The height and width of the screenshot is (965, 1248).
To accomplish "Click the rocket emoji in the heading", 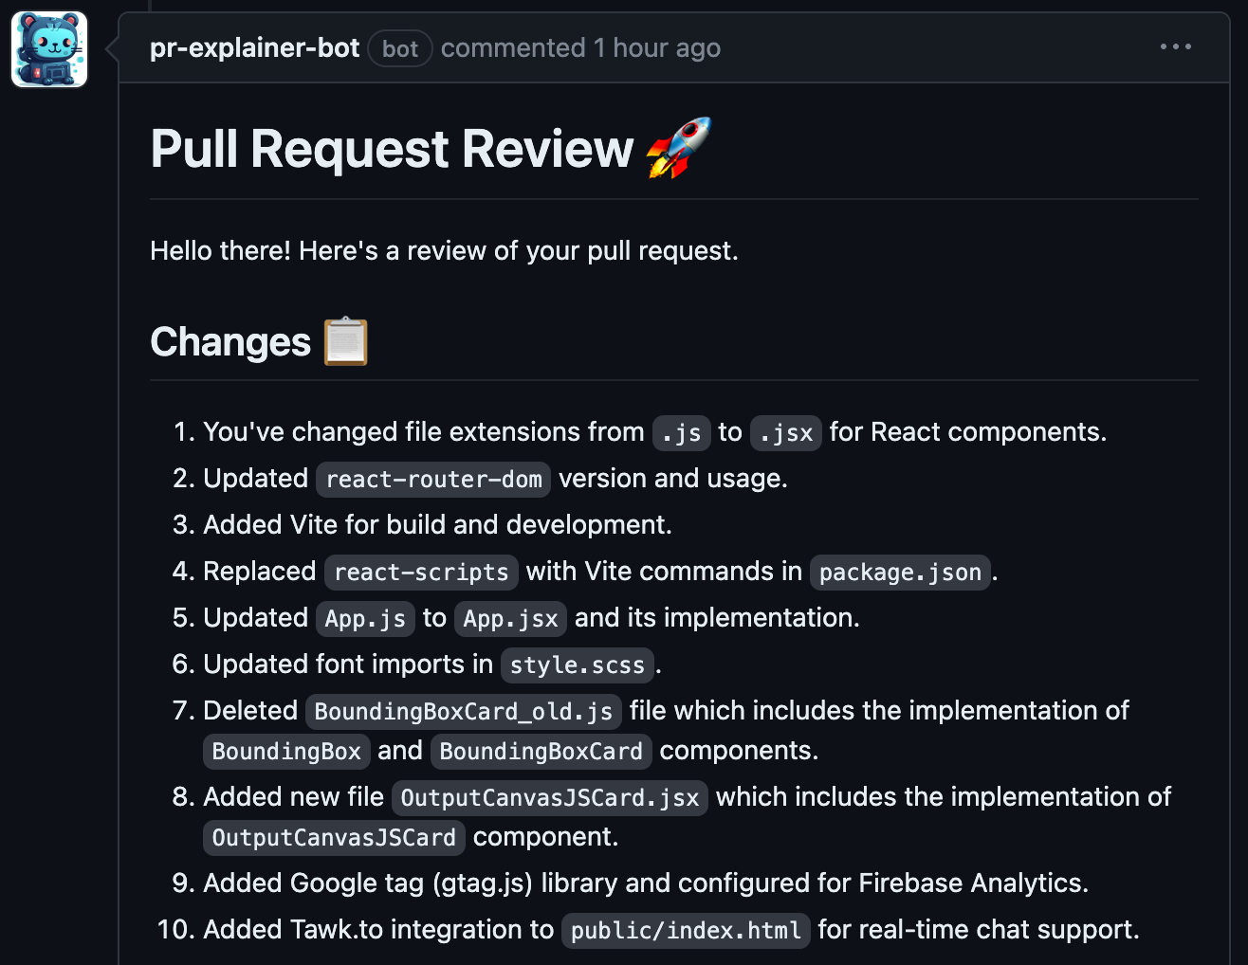I will pos(678,148).
